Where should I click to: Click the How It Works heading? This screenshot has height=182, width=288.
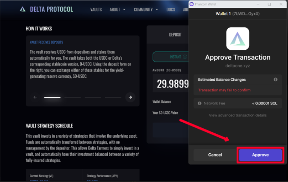tap(39, 29)
